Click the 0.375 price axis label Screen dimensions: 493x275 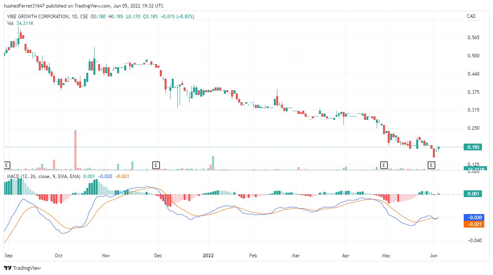click(473, 92)
